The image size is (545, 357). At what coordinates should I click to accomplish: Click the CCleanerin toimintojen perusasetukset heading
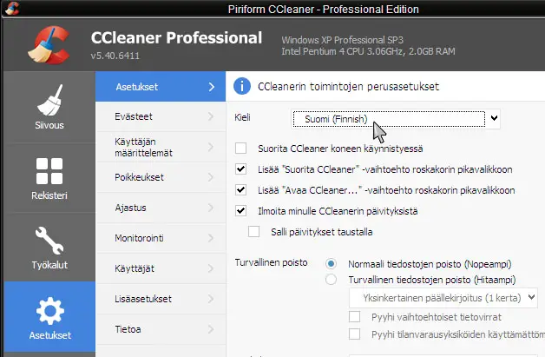click(348, 87)
